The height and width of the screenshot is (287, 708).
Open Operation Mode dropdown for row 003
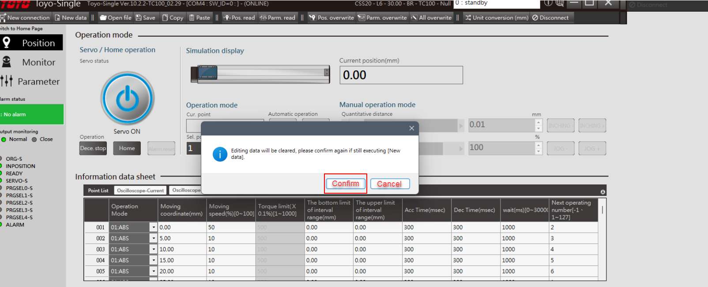tap(154, 249)
